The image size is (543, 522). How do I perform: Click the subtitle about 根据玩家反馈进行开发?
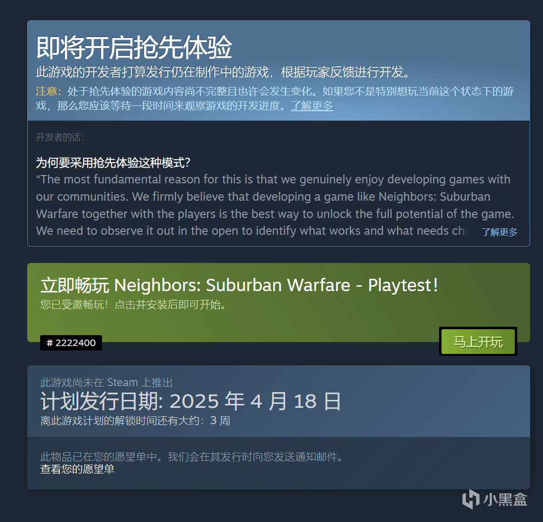tap(223, 72)
